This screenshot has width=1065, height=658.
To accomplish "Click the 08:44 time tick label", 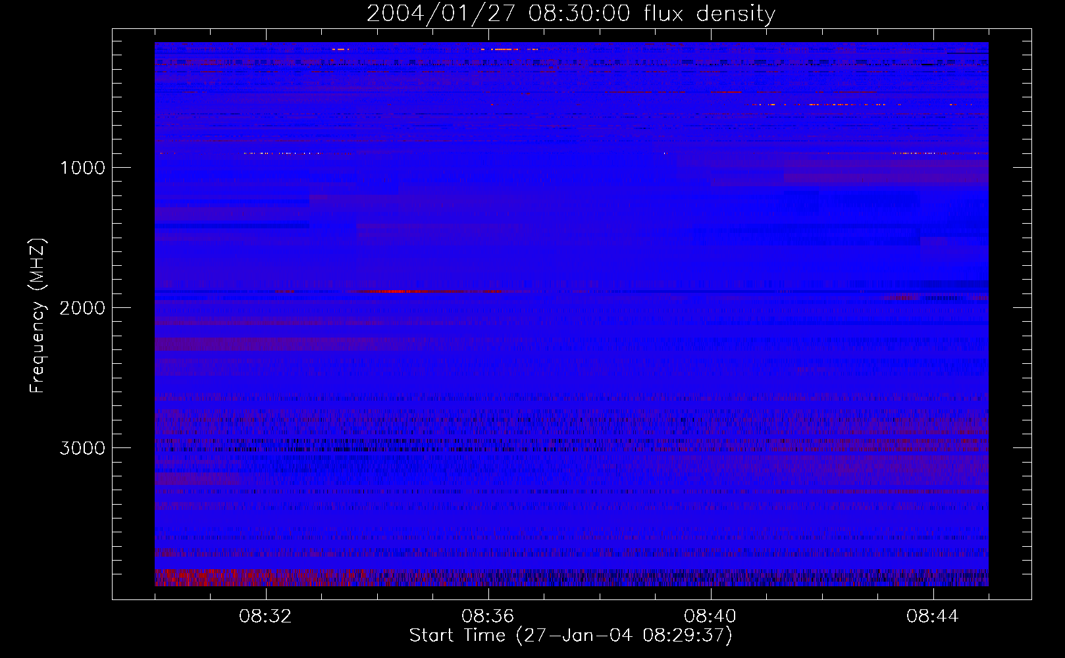I will [933, 617].
